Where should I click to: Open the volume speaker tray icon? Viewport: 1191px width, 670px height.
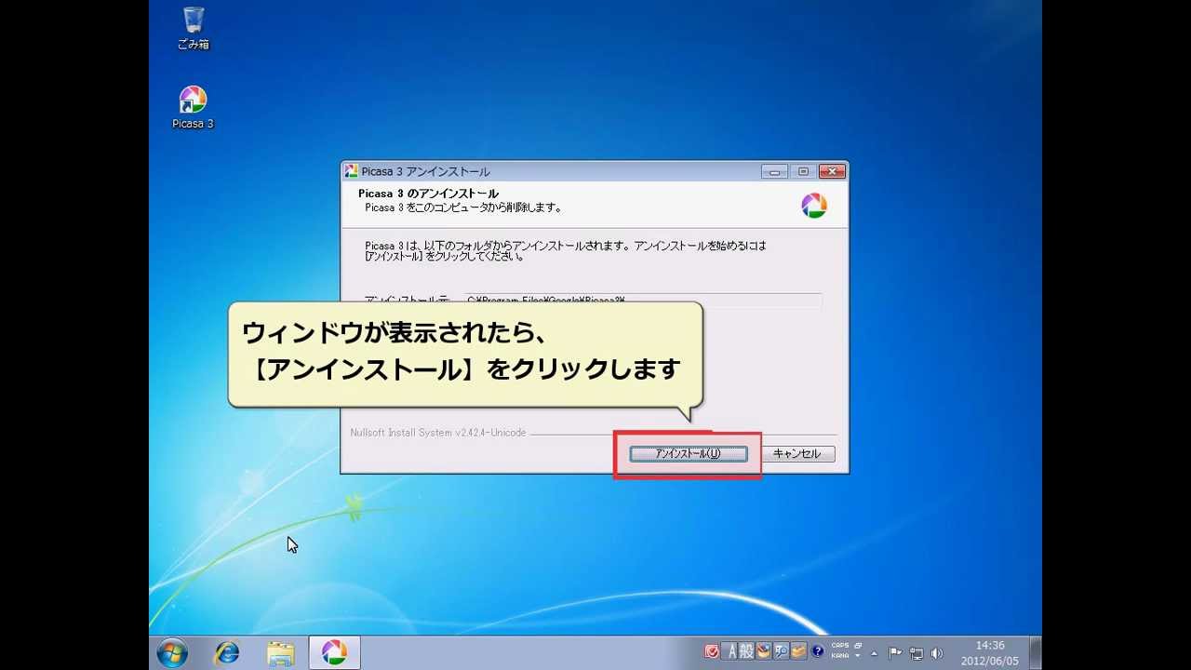(x=936, y=653)
